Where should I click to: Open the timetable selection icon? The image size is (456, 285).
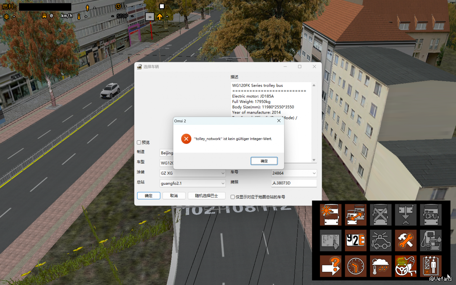pyautogui.click(x=330, y=240)
